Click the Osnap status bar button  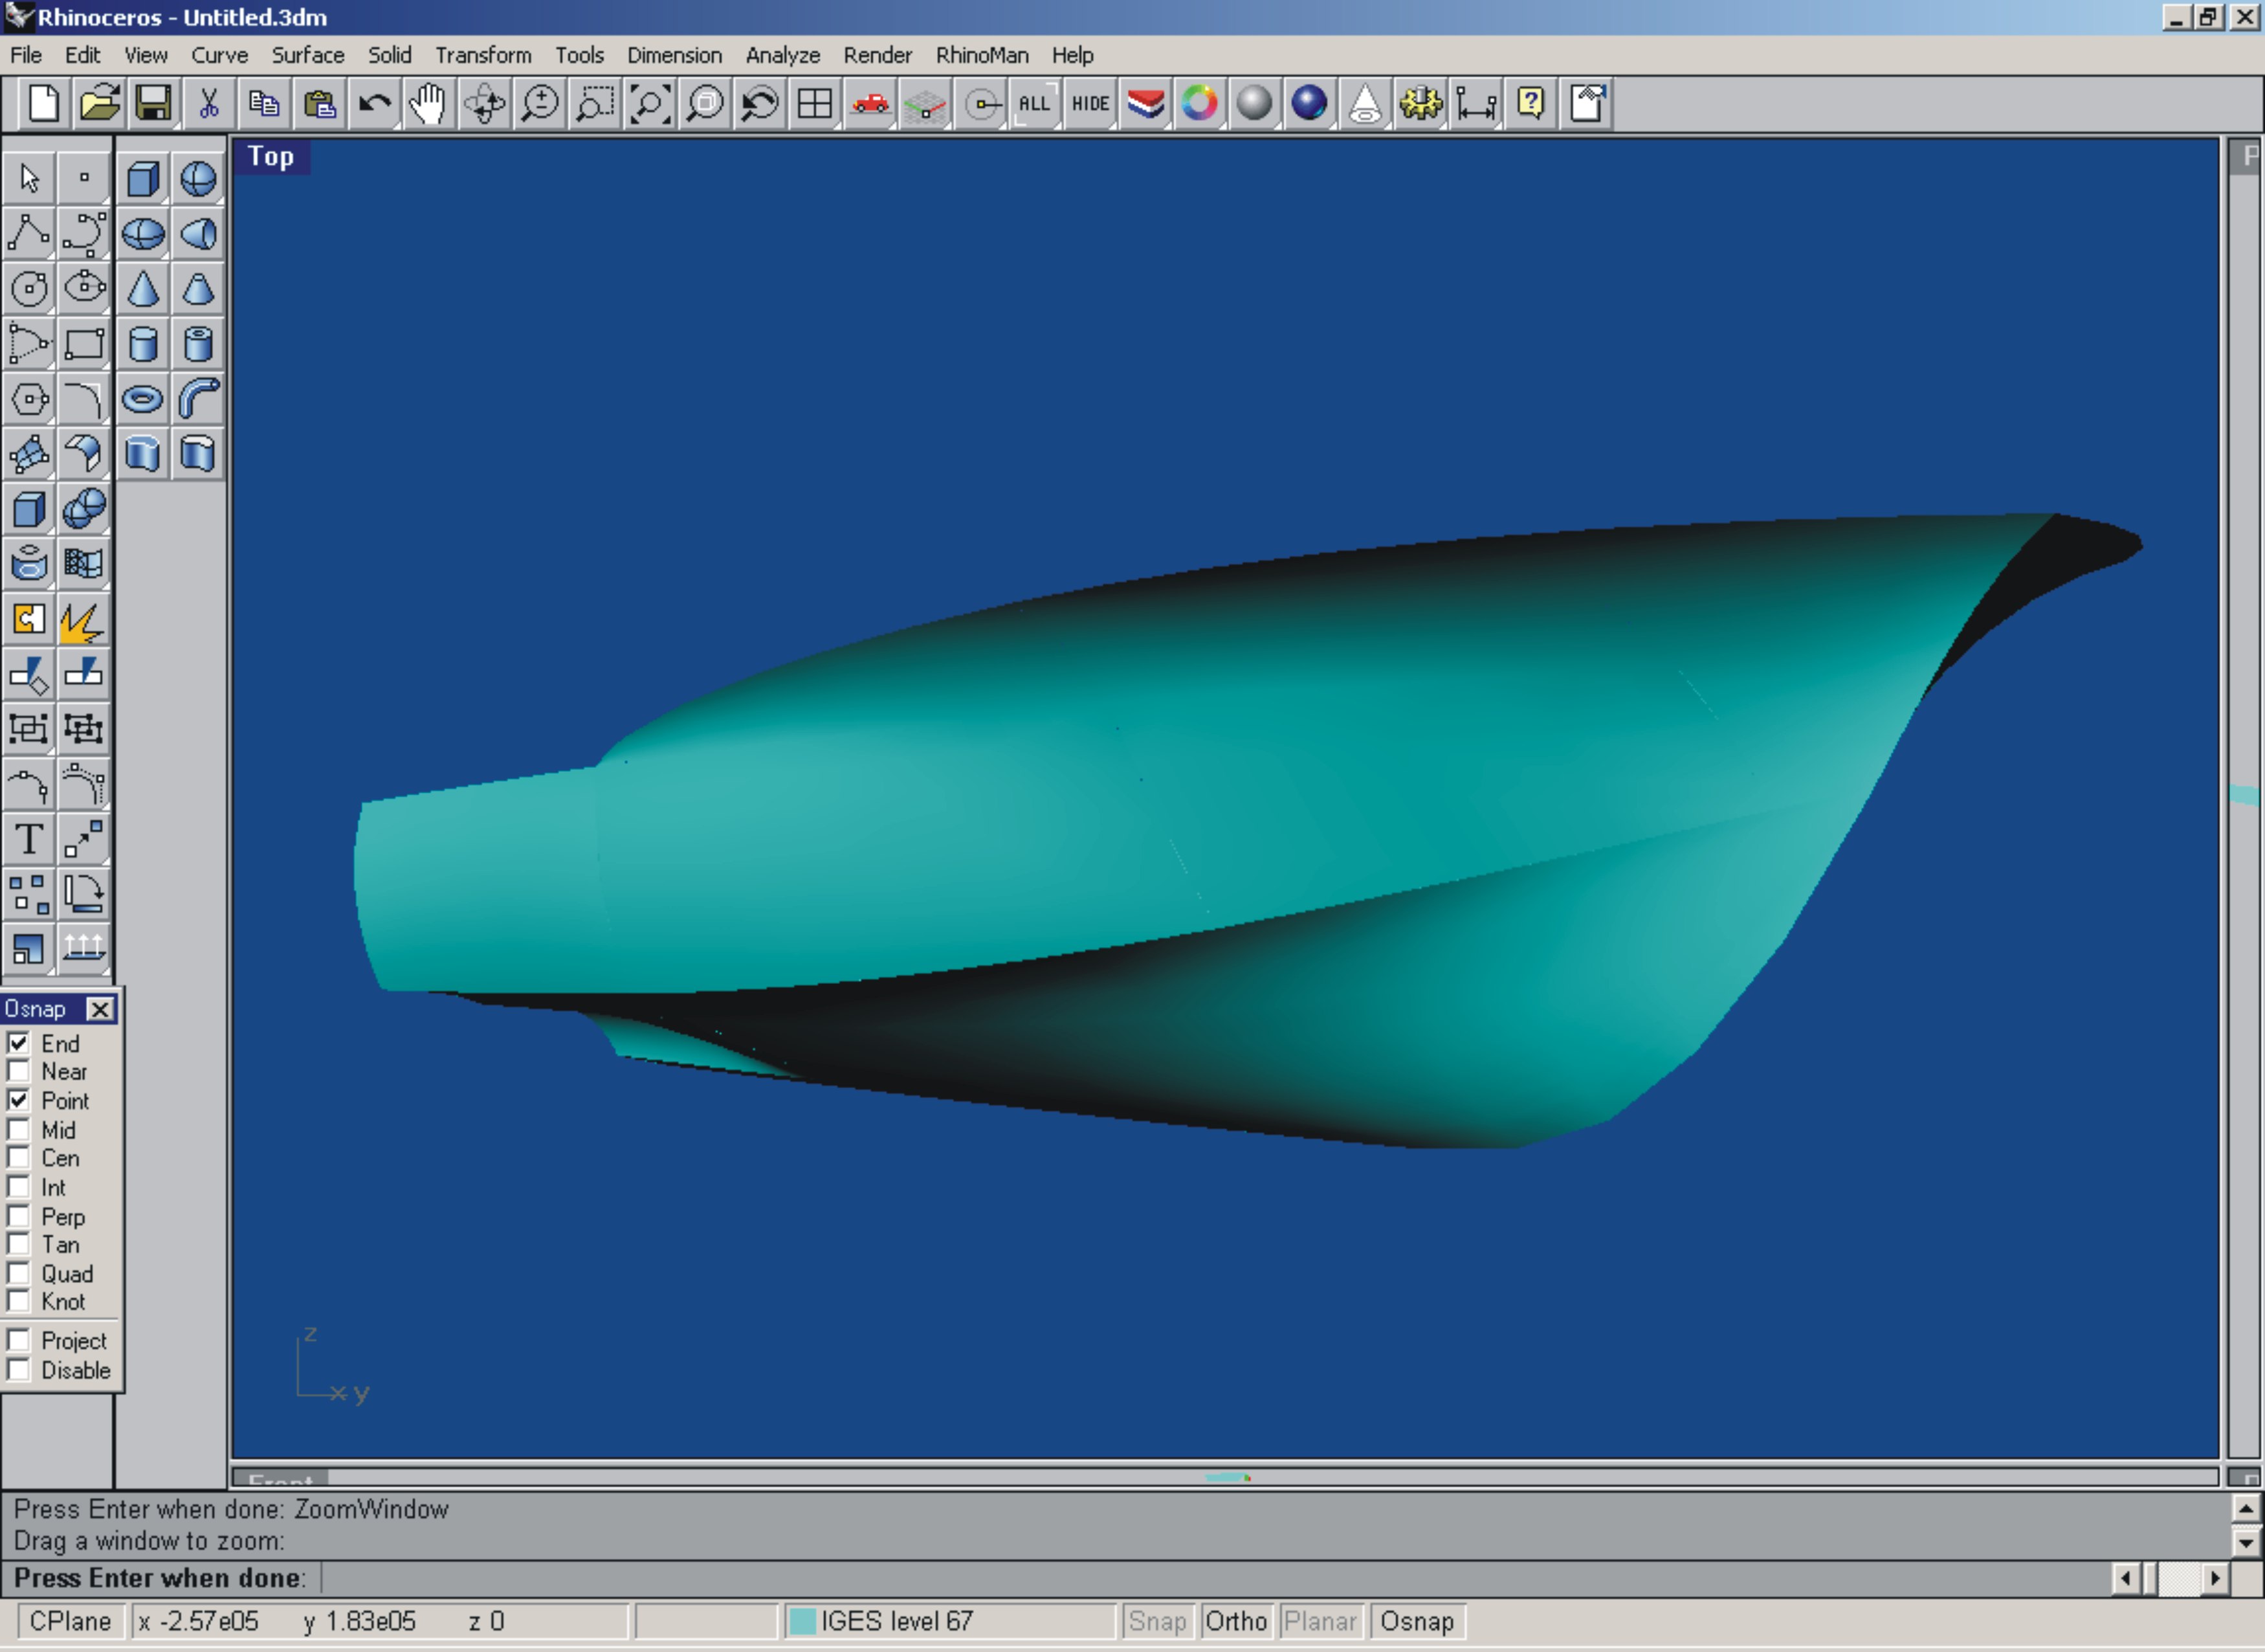coord(1417,1621)
